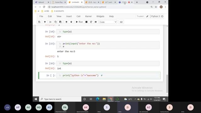The image size is (201, 113).
Task: Click the type(a) code cell In [16]
Action: point(108,63)
